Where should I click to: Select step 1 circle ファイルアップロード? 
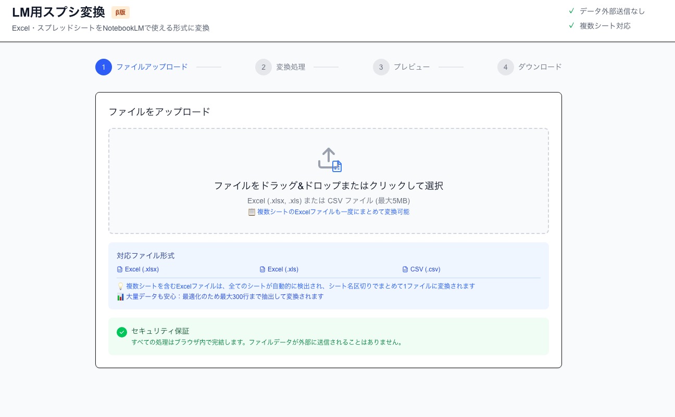tap(104, 67)
